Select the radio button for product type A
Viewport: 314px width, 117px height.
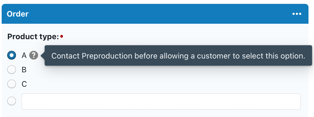click(12, 55)
